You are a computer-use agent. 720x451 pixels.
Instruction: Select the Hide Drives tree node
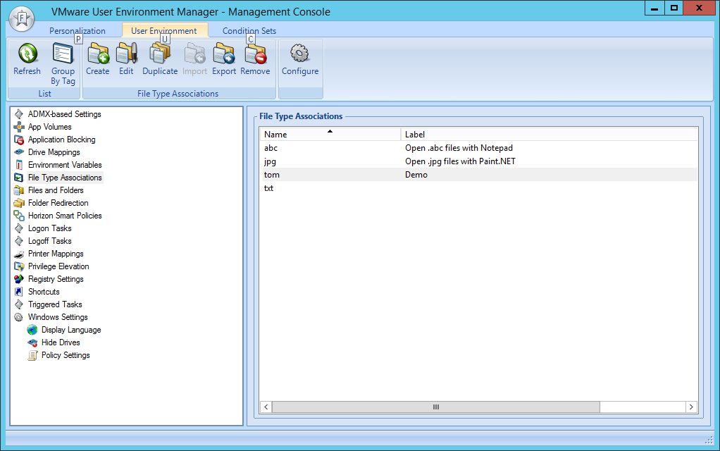[x=61, y=342]
